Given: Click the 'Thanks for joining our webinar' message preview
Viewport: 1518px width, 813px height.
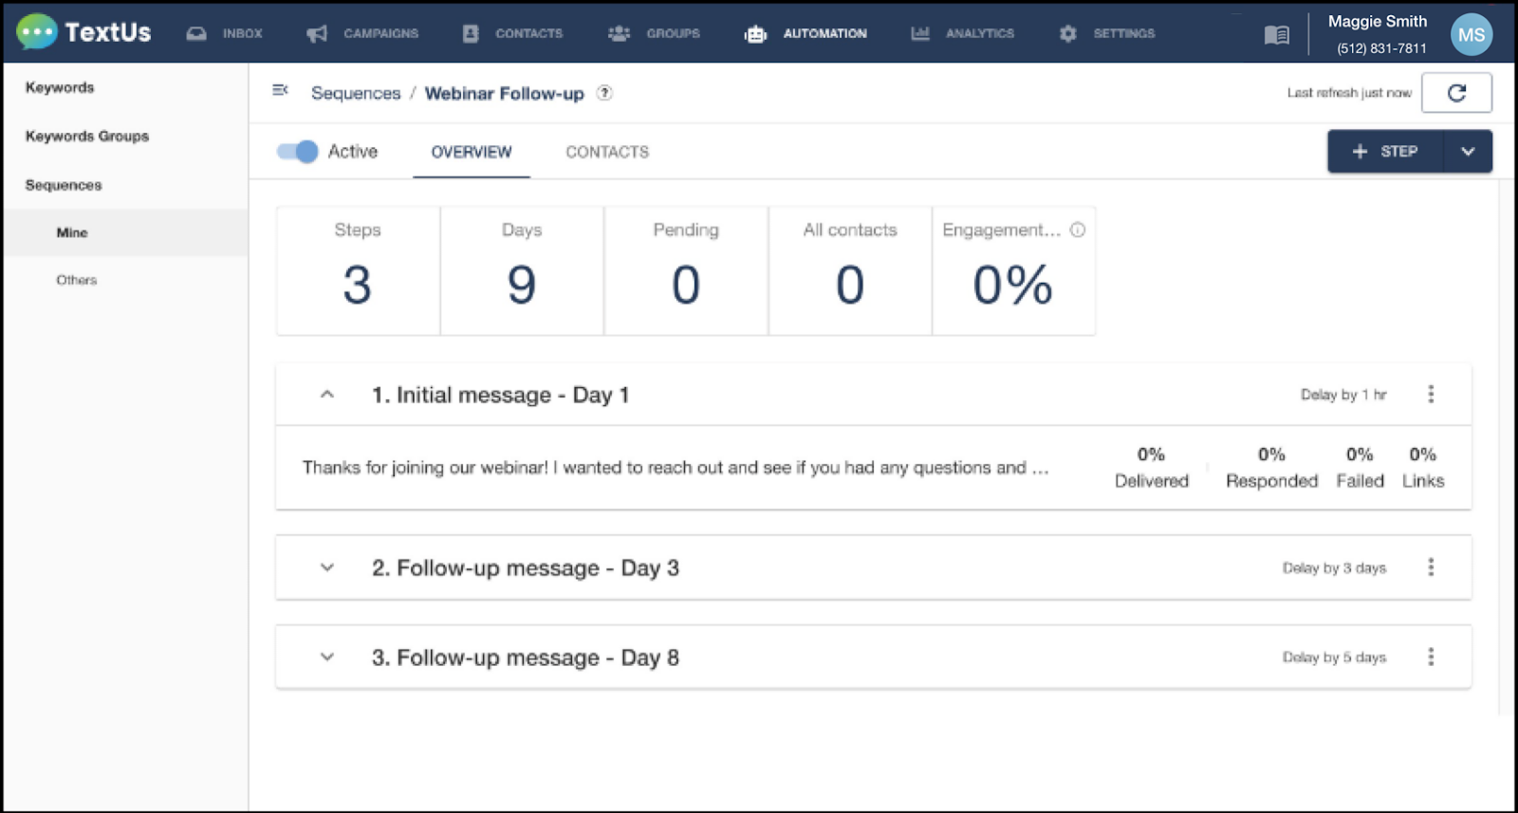Looking at the screenshot, I should 676,468.
